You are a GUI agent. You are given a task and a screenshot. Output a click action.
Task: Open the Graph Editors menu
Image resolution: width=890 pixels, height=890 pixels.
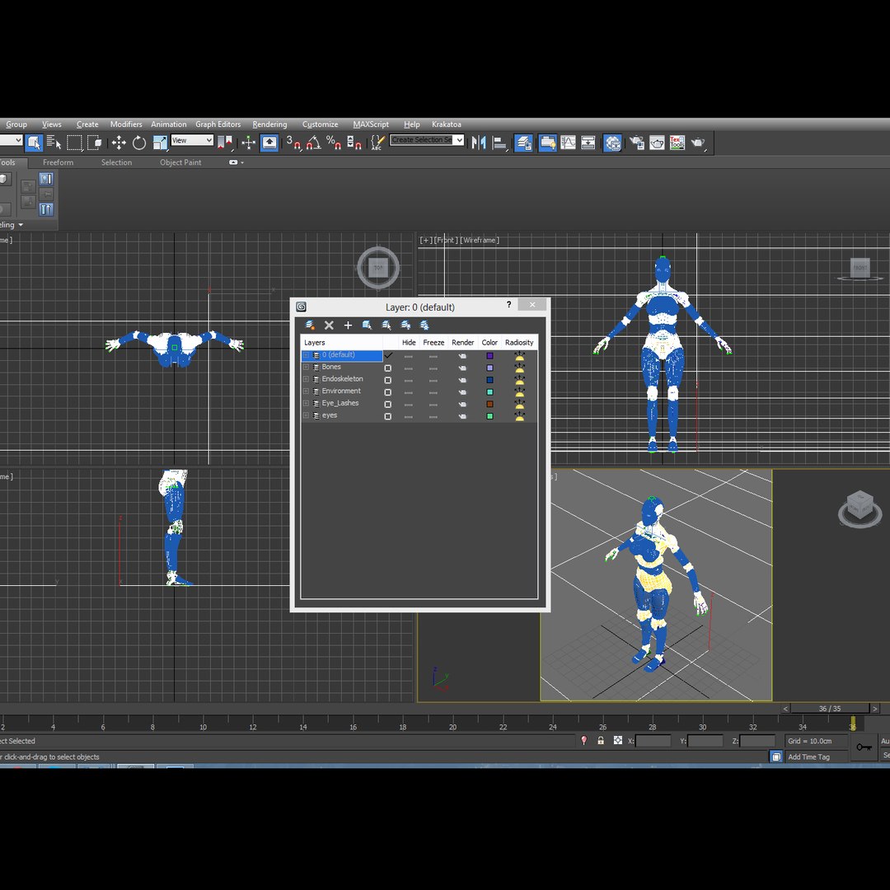coord(218,124)
